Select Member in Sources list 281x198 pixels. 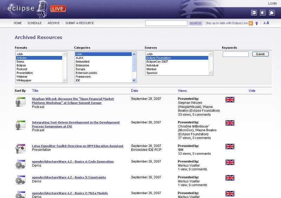click(177, 69)
